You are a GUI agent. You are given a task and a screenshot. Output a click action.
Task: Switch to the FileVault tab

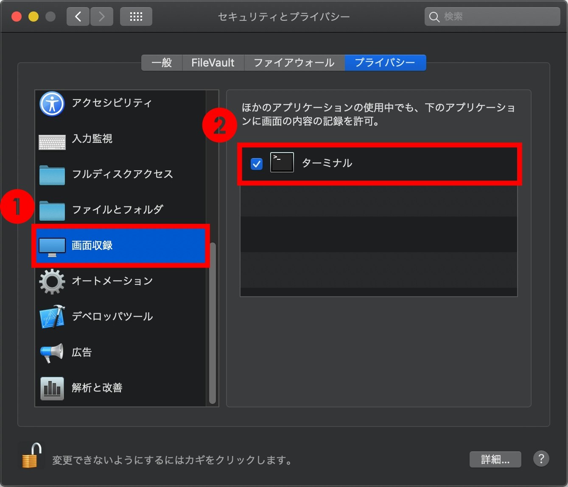coord(213,63)
